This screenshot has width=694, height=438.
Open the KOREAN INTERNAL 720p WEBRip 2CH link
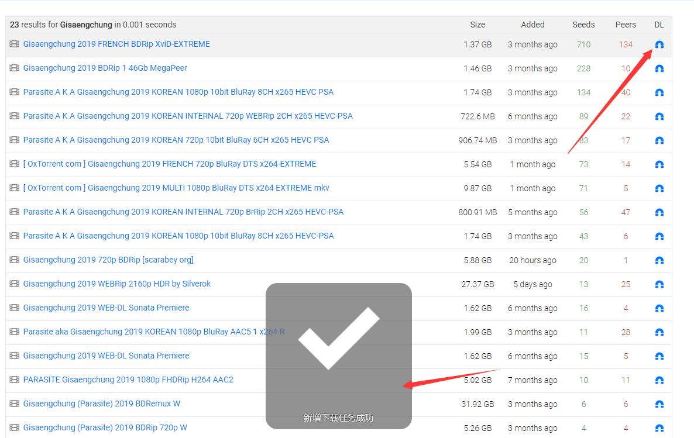(188, 116)
